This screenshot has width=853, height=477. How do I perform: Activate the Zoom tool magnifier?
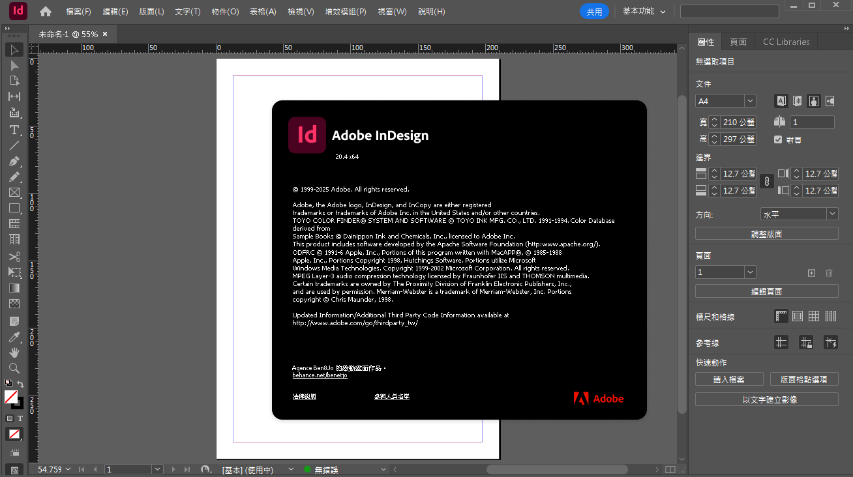click(x=14, y=368)
